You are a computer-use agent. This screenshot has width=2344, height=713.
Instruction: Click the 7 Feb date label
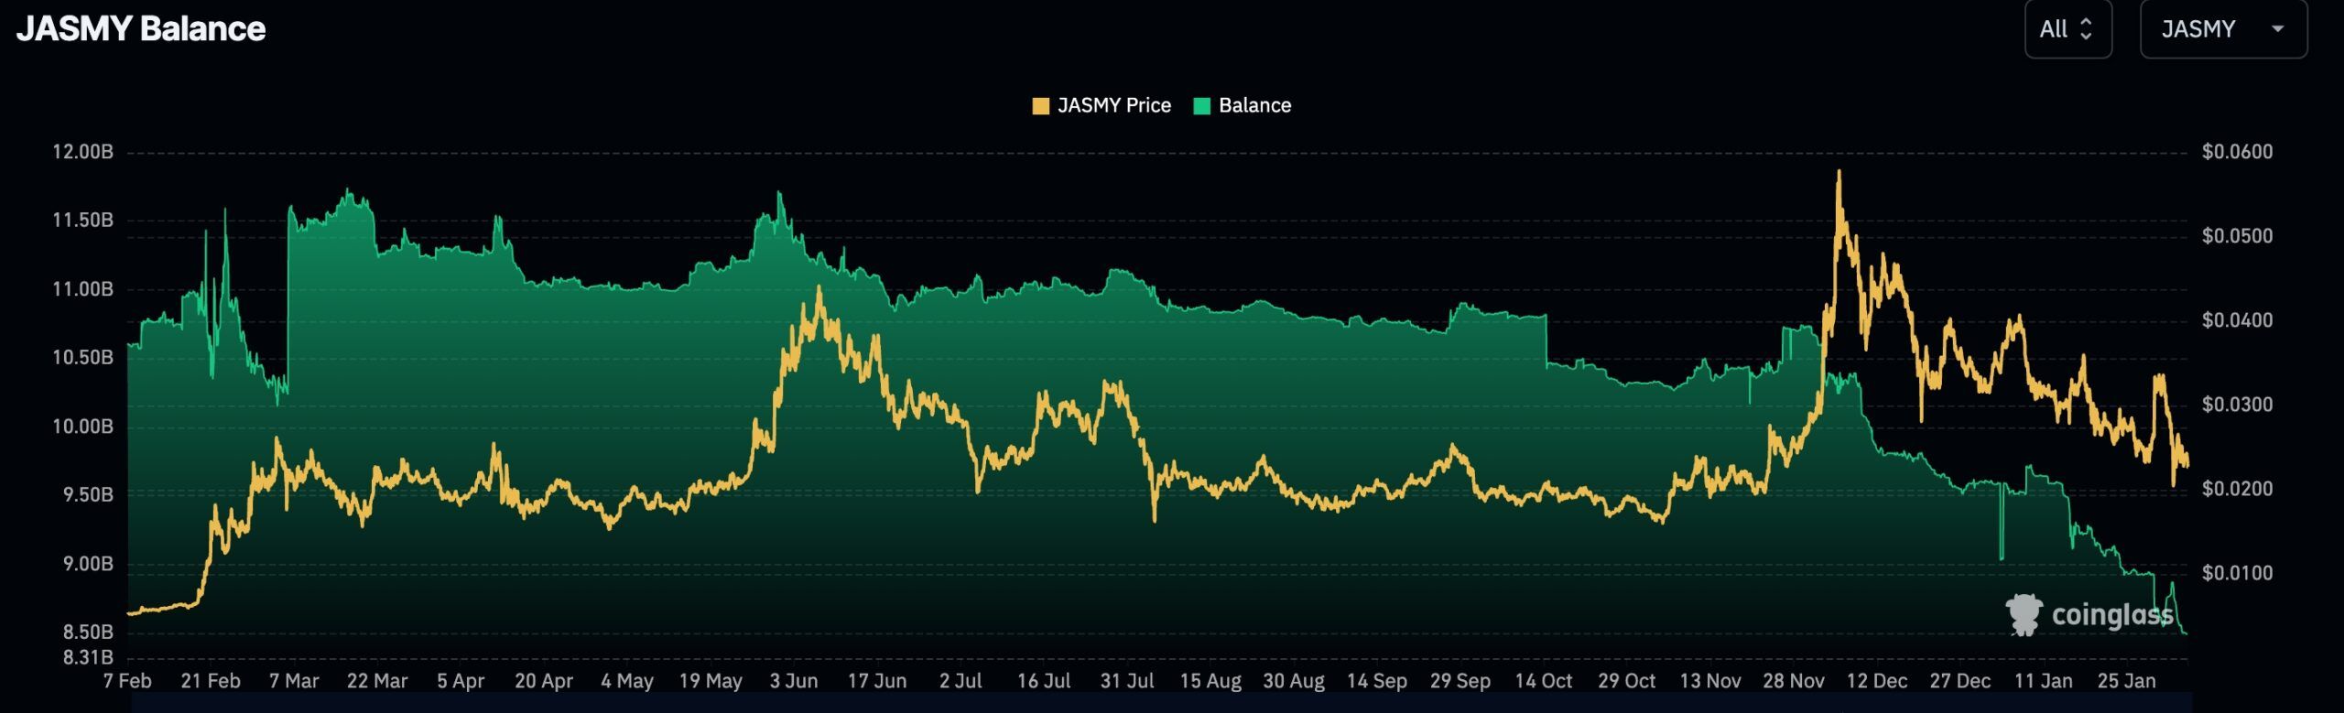[127, 681]
